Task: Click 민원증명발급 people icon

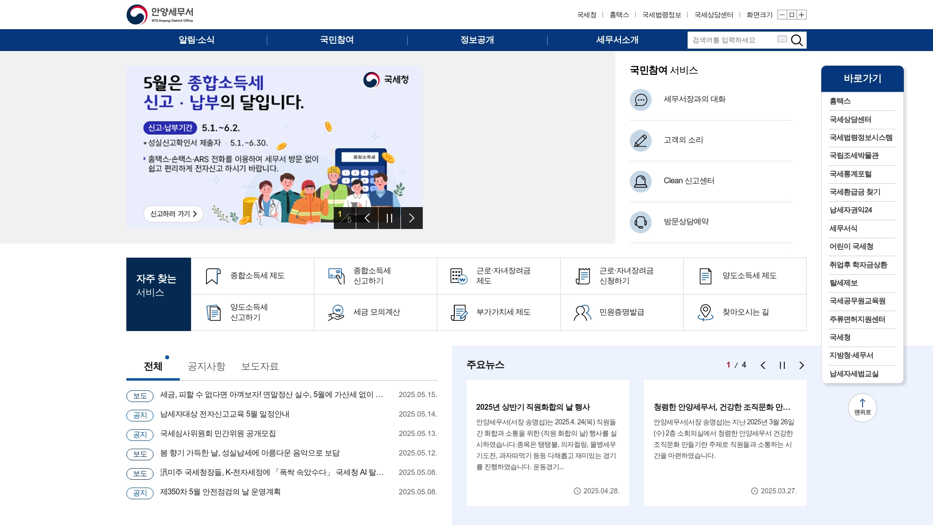Action: pos(582,313)
